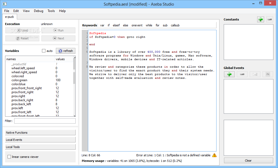Click the variables list vertical scrollbar thumb
278x168 pixels.
(74, 71)
